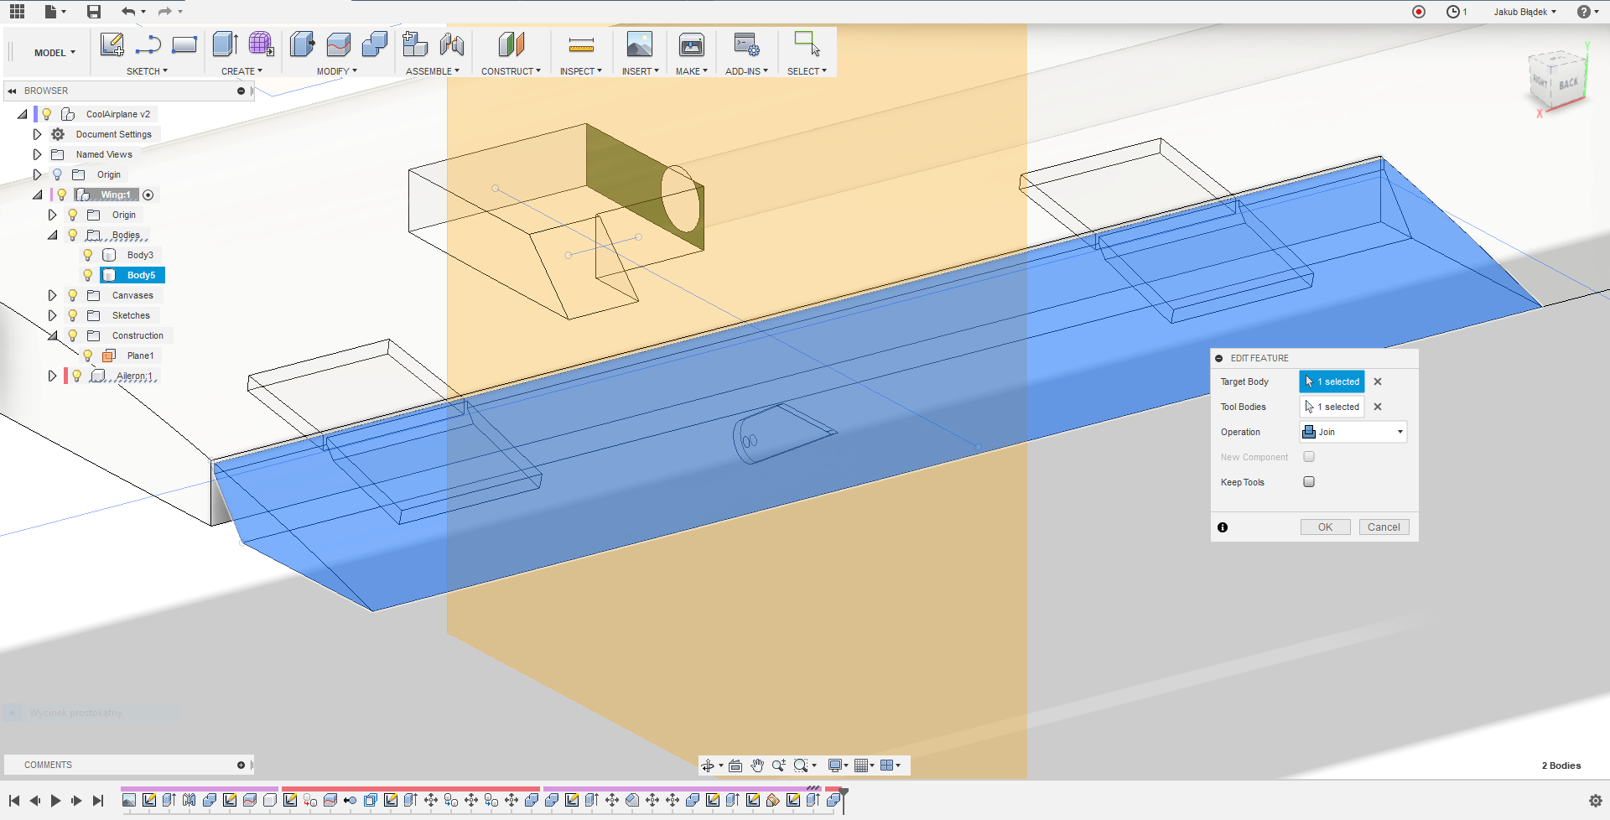Check the Keep Tools checkbox
The height and width of the screenshot is (820, 1610).
[1309, 482]
